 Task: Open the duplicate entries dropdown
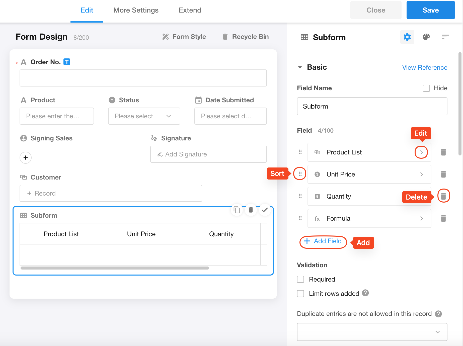[x=372, y=332]
